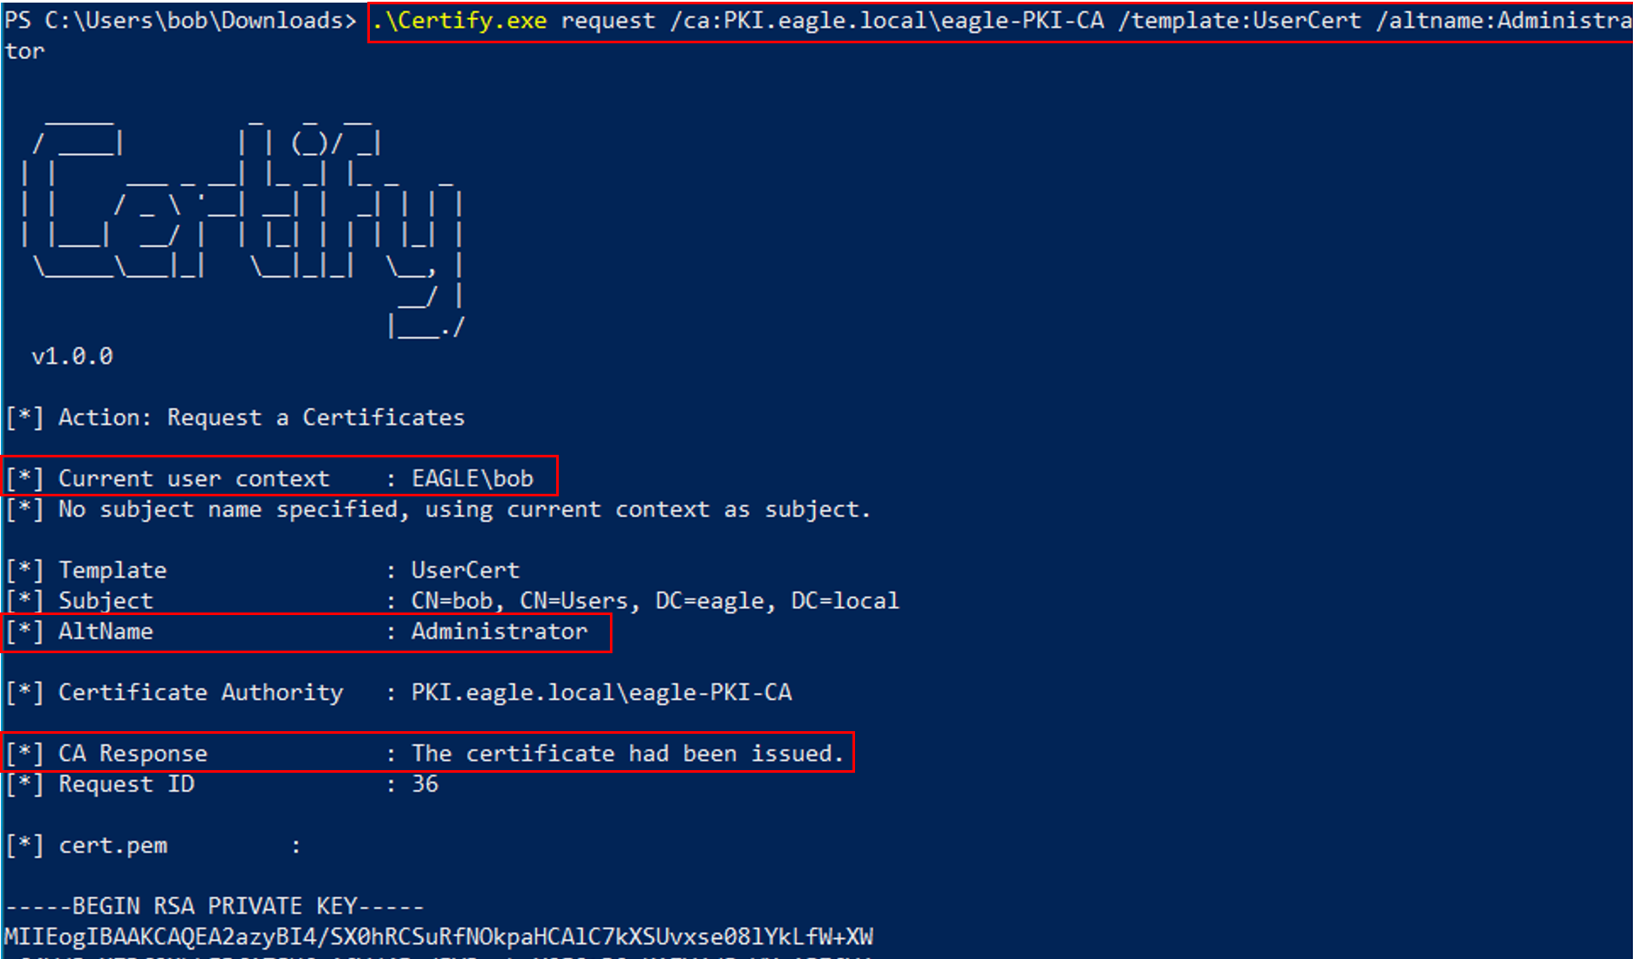Click the "Action: Request a Certificates" line

(x=261, y=418)
